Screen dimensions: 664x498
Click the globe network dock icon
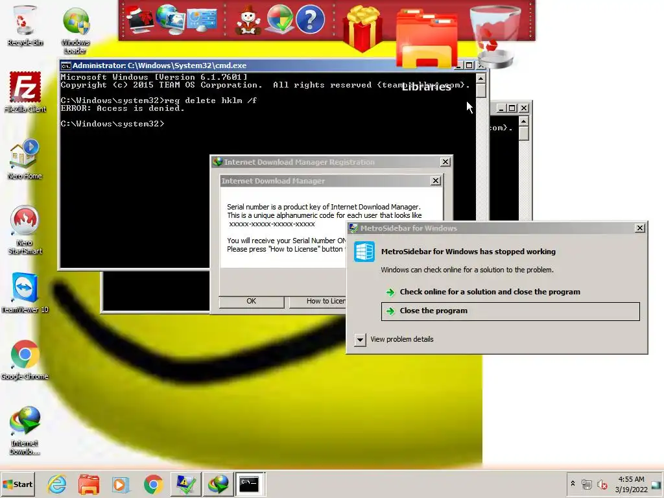click(x=171, y=19)
